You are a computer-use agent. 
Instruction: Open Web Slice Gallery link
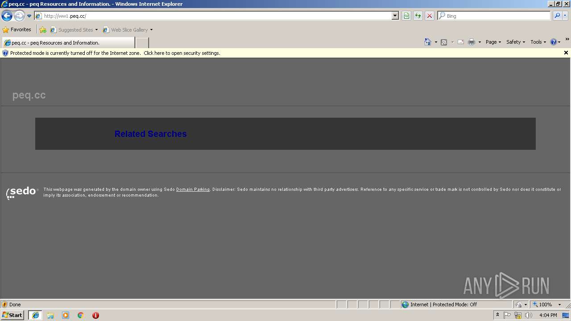coord(125,30)
